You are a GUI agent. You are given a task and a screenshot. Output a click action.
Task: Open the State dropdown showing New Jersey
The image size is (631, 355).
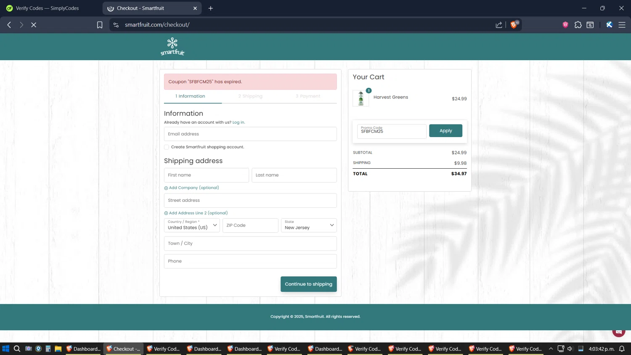pyautogui.click(x=309, y=225)
